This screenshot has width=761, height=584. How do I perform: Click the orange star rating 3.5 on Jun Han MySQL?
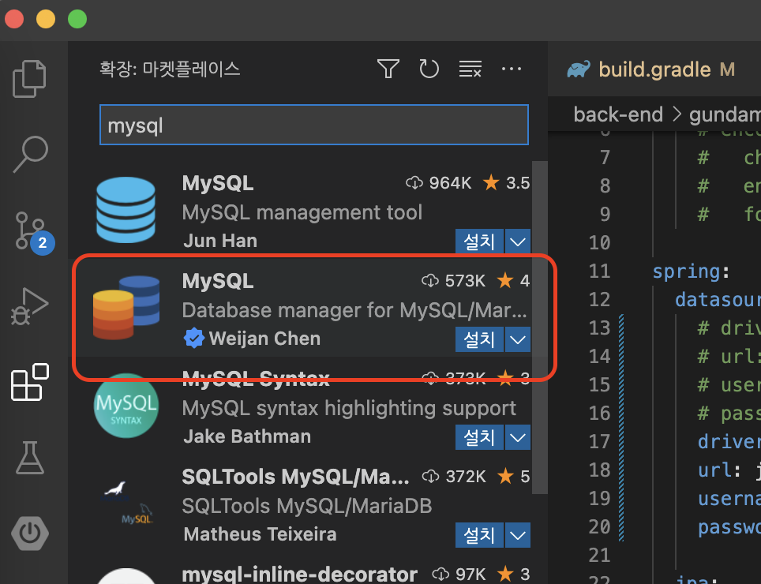click(x=491, y=183)
